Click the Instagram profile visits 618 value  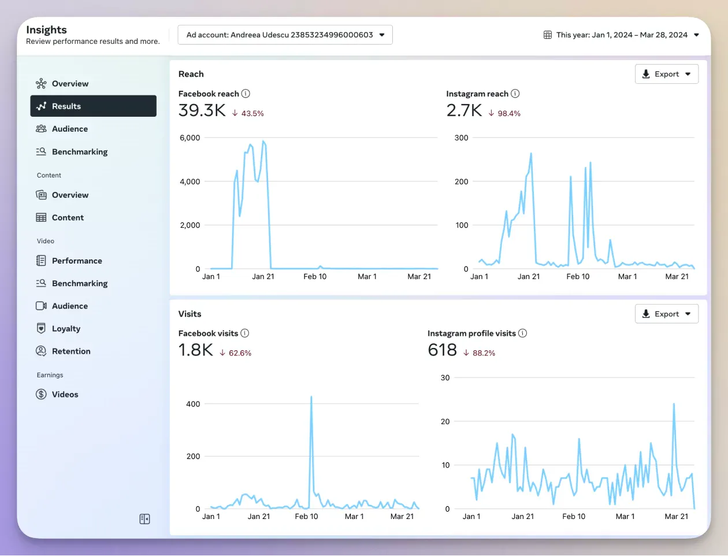point(443,350)
